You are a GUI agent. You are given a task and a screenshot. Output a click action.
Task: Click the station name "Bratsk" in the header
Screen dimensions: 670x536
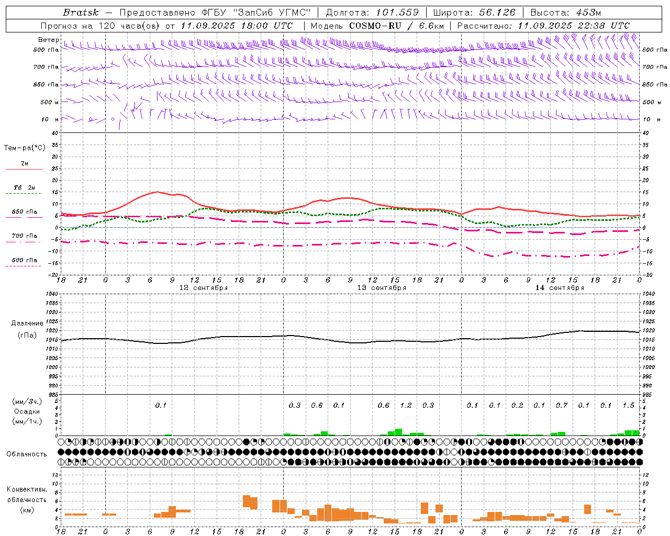click(x=81, y=13)
